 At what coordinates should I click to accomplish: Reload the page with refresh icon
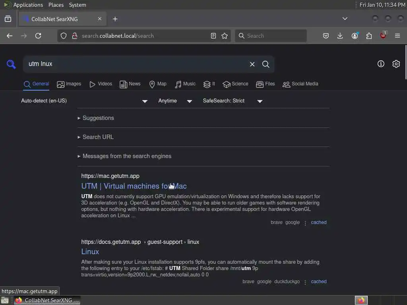click(38, 36)
